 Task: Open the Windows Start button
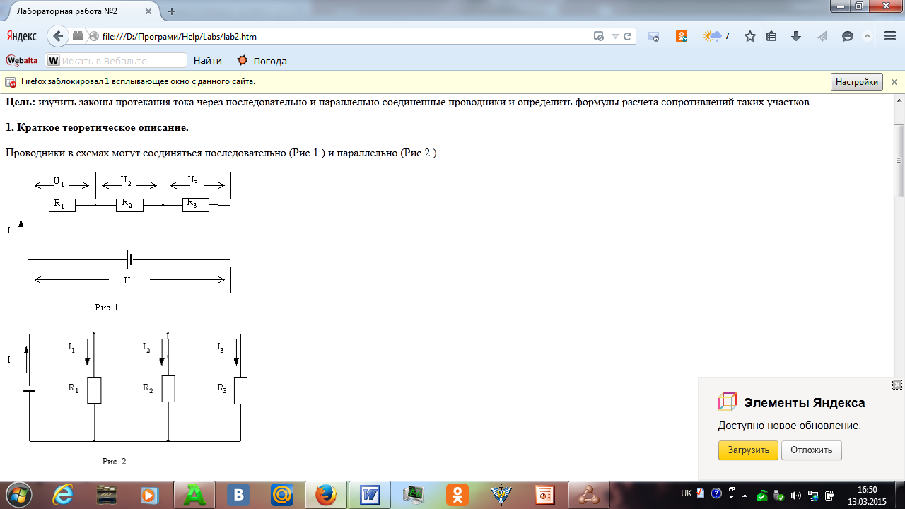[18, 494]
